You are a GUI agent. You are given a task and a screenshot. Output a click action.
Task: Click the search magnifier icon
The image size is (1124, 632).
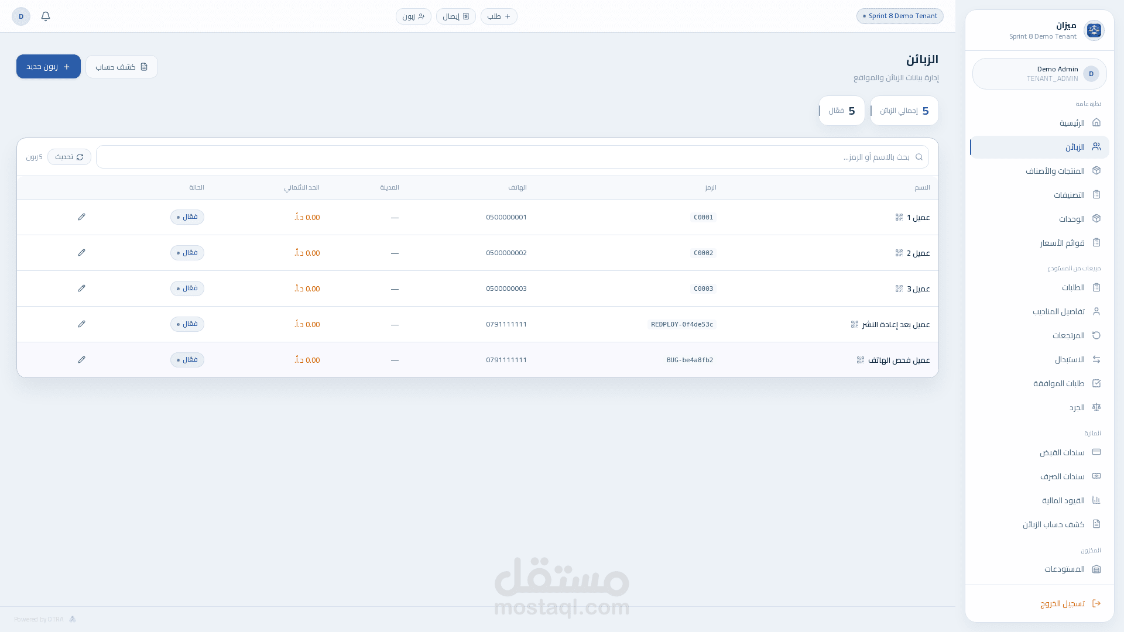coord(919,157)
